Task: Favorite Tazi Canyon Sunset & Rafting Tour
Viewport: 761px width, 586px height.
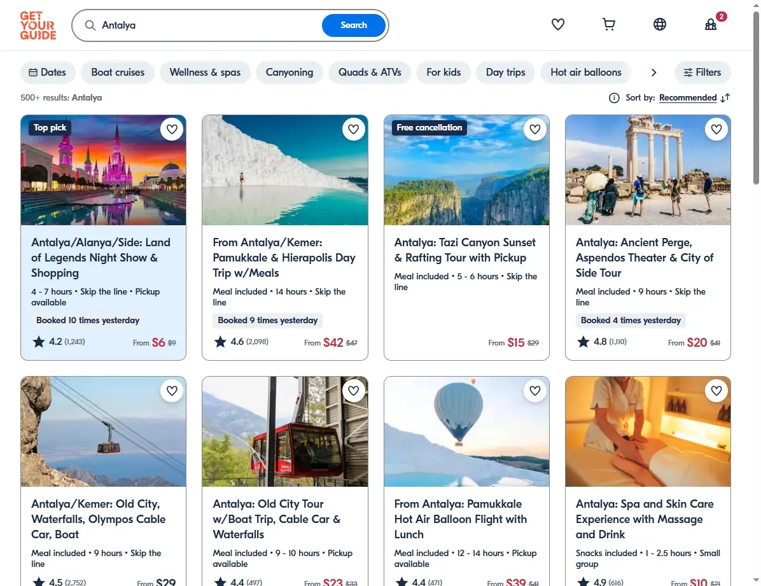Action: (x=535, y=129)
